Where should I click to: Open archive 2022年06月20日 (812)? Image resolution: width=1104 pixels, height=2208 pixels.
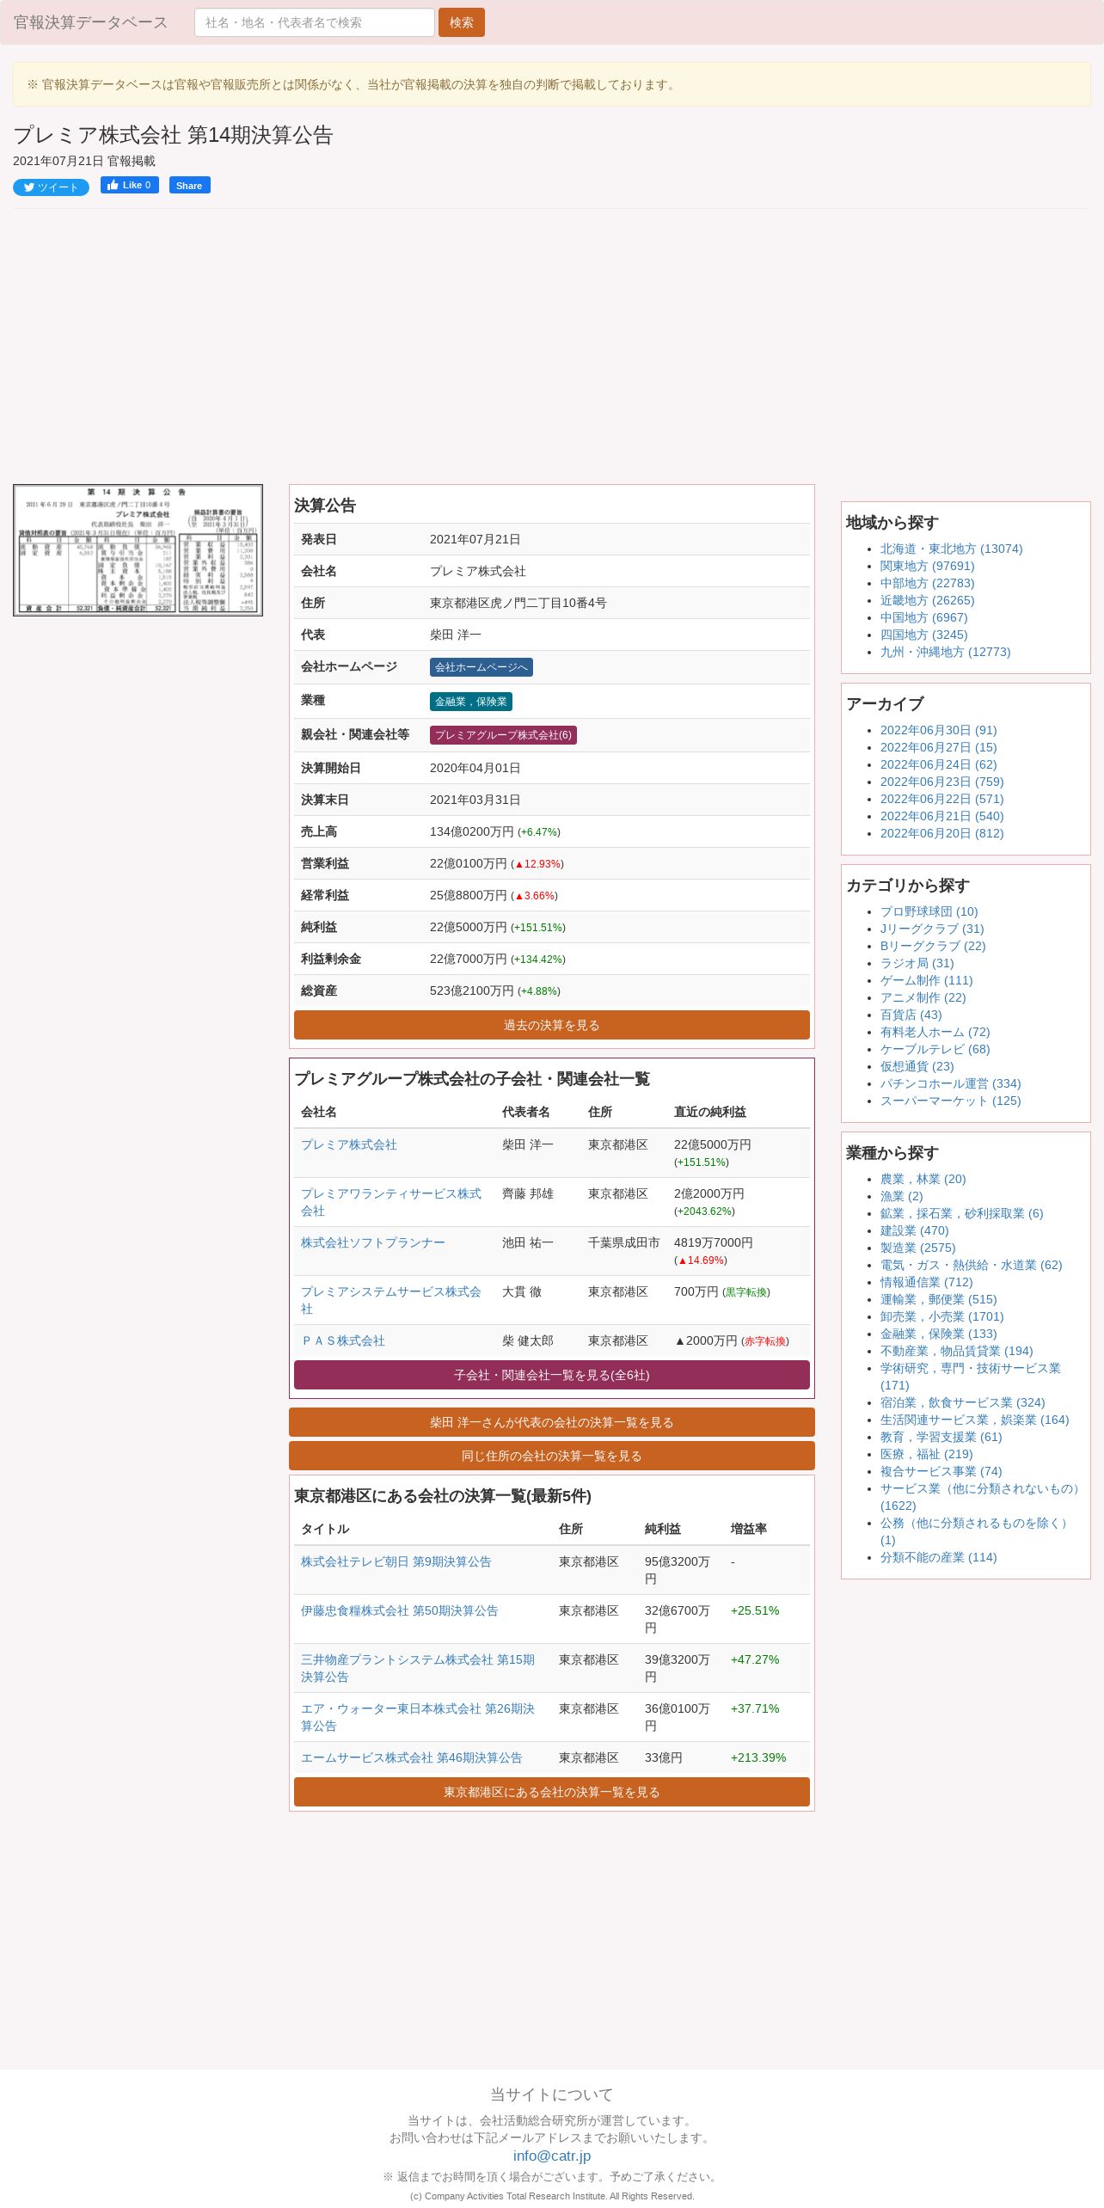(941, 833)
